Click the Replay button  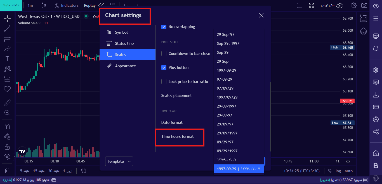(90, 5)
